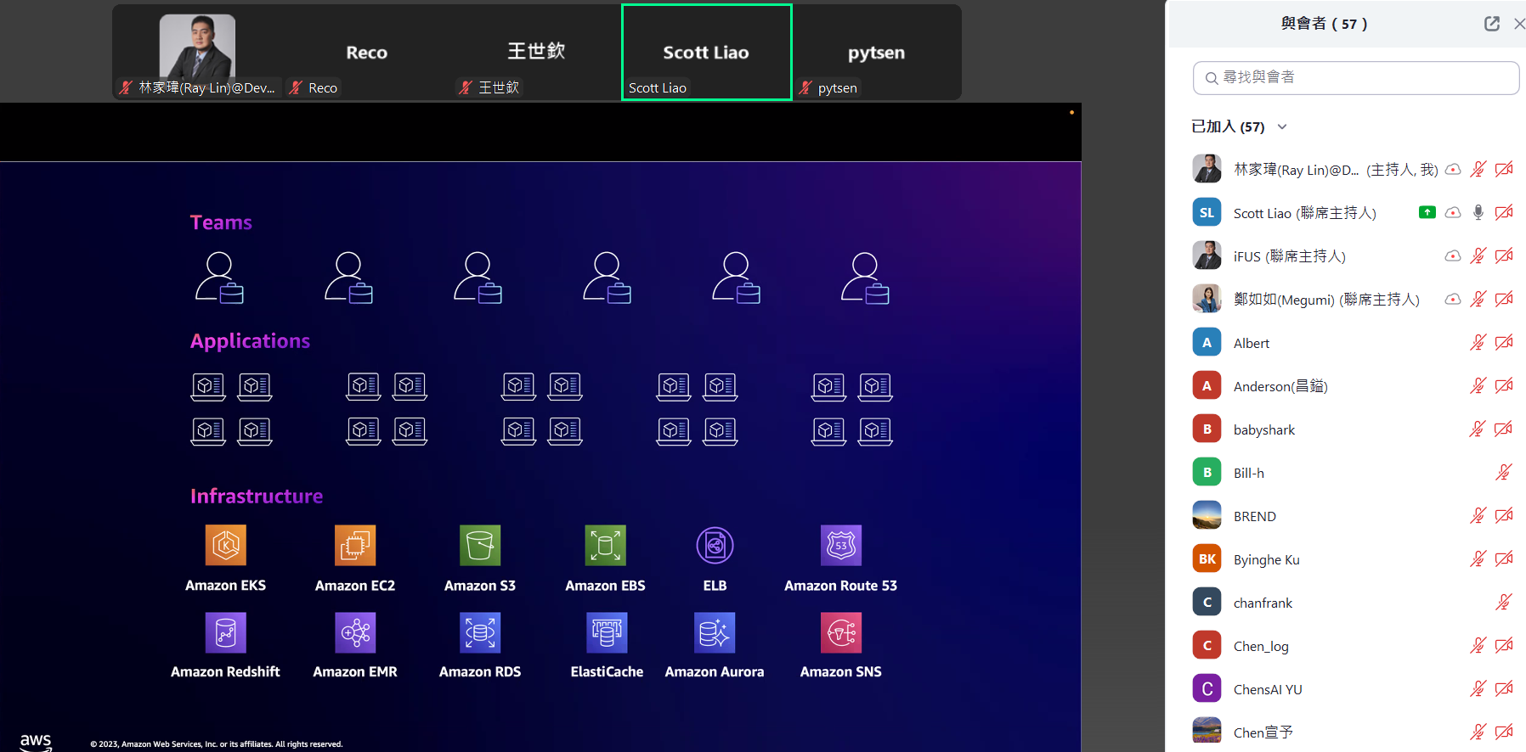Toggle Scott Liao's microphone in participant list
The height and width of the screenshot is (752, 1526).
click(1478, 212)
